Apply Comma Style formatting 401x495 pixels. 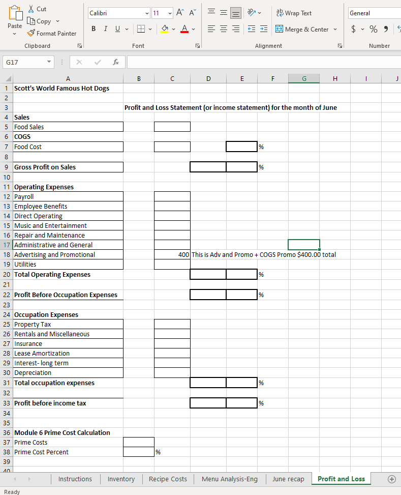click(386, 29)
